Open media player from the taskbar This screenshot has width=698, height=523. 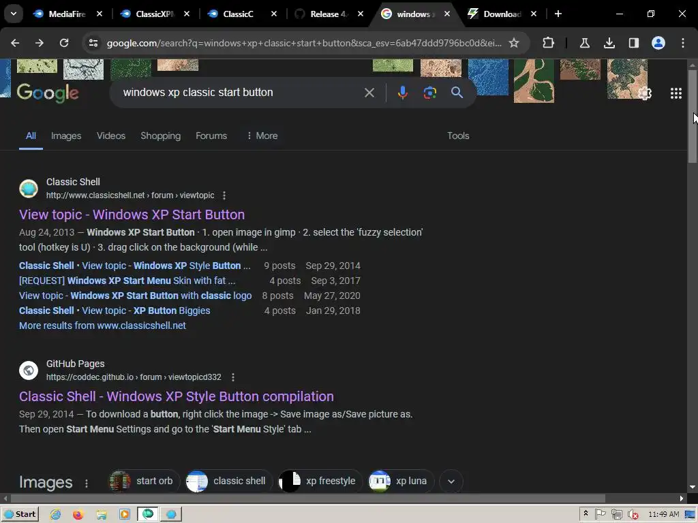(x=125, y=515)
